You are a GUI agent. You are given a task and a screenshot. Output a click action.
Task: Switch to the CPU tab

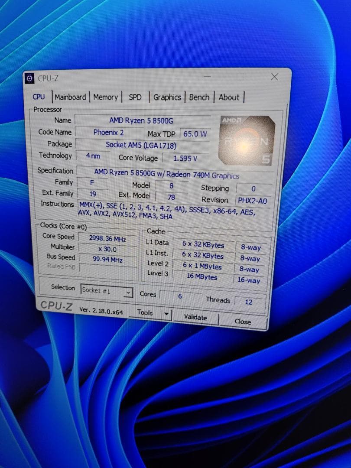(x=39, y=97)
